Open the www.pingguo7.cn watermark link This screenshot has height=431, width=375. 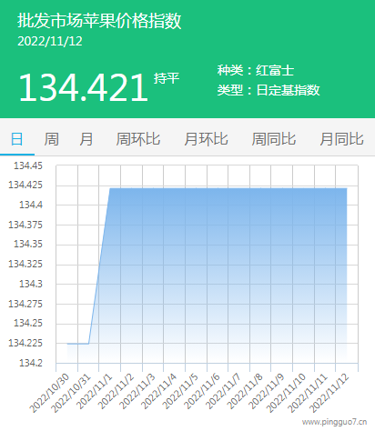pyautogui.click(x=334, y=422)
